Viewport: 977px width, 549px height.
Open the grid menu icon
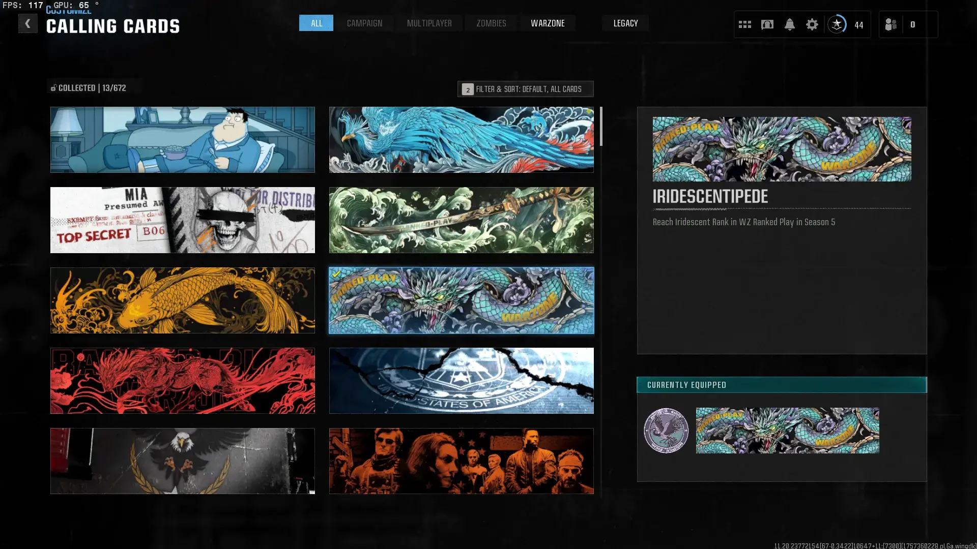[744, 24]
